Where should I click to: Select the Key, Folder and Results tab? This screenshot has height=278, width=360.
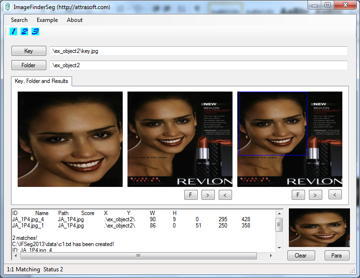tap(42, 81)
